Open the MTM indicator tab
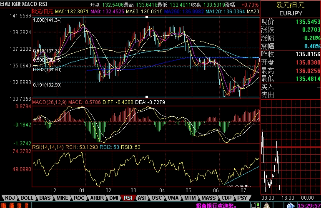 (190, 198)
